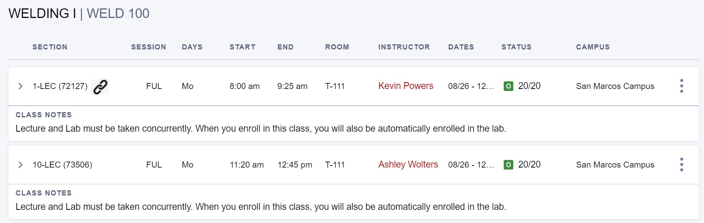Select the DAYS column header

pyautogui.click(x=192, y=47)
